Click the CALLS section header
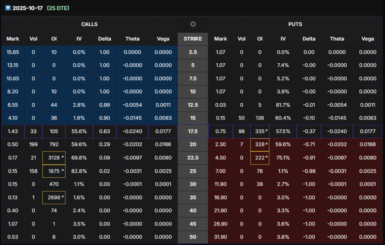The image size is (385, 245). point(89,24)
